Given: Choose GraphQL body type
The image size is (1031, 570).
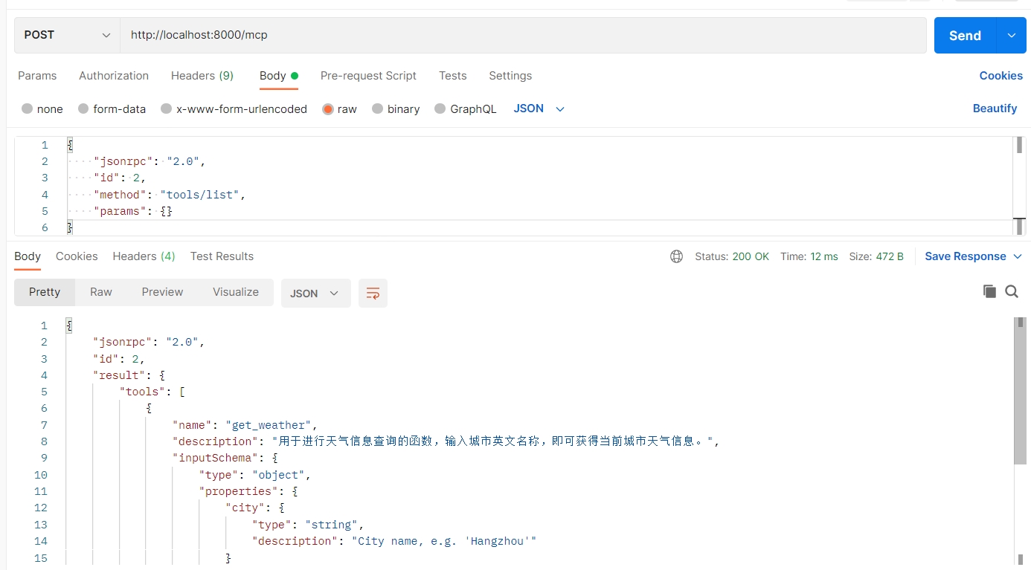Looking at the screenshot, I should point(440,109).
